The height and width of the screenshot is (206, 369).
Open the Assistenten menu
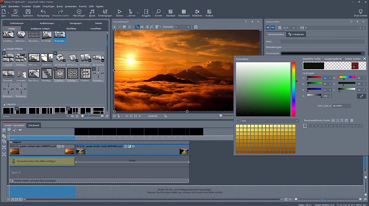(x=71, y=6)
